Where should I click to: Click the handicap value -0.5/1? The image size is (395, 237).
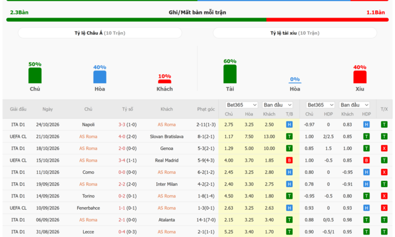[x=328, y=232]
